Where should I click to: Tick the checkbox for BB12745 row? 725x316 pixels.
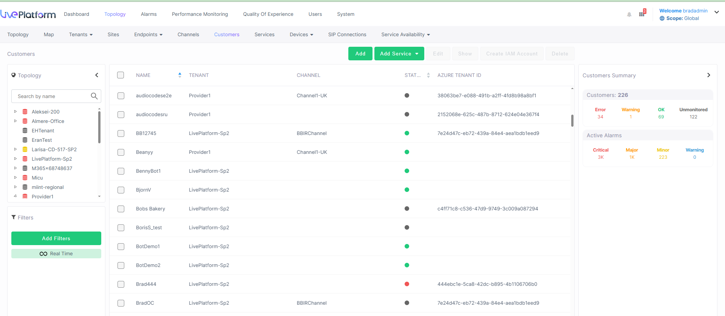click(x=121, y=133)
